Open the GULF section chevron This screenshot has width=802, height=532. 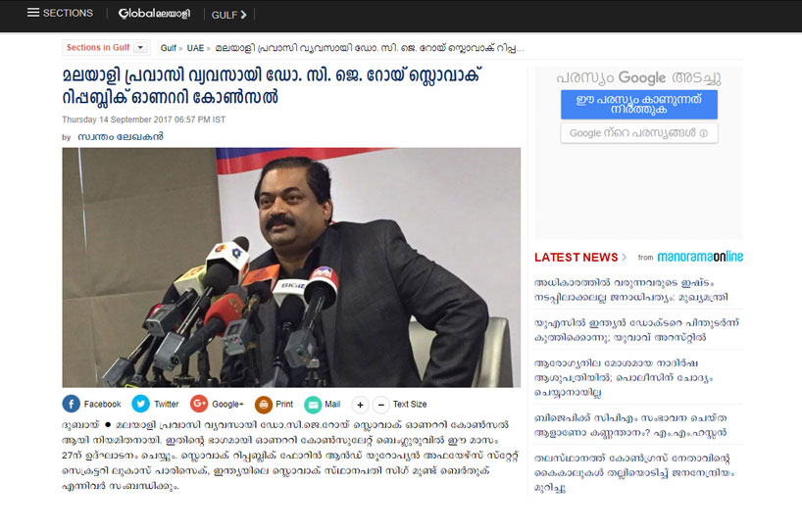244,15
